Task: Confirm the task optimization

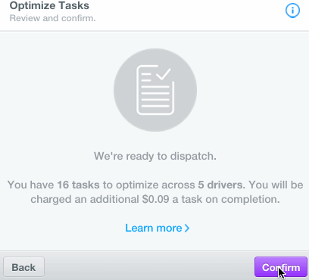Action: (281, 267)
